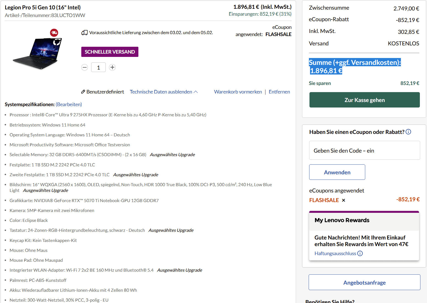427x303 pixels.
Task: Click the Netzteil: 300-Watt-Netzteil spec line
Action: (59, 300)
